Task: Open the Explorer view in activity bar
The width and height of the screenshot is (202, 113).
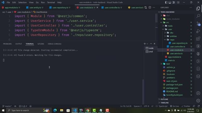Action: pyautogui.click(x=198, y=8)
